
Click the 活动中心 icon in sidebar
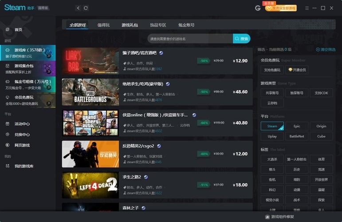click(8, 124)
